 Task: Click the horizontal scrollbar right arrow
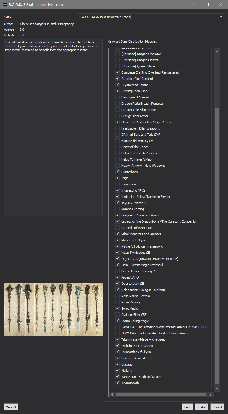[x=211, y=394]
